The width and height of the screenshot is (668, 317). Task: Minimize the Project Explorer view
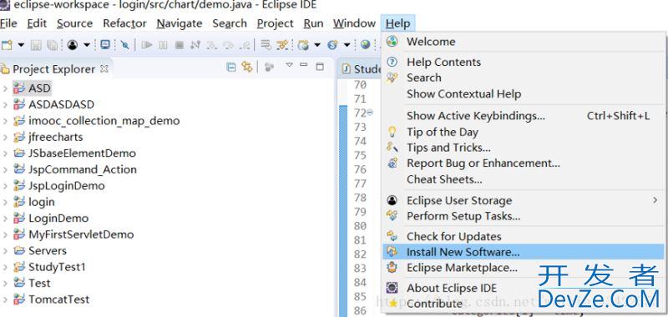tap(303, 65)
